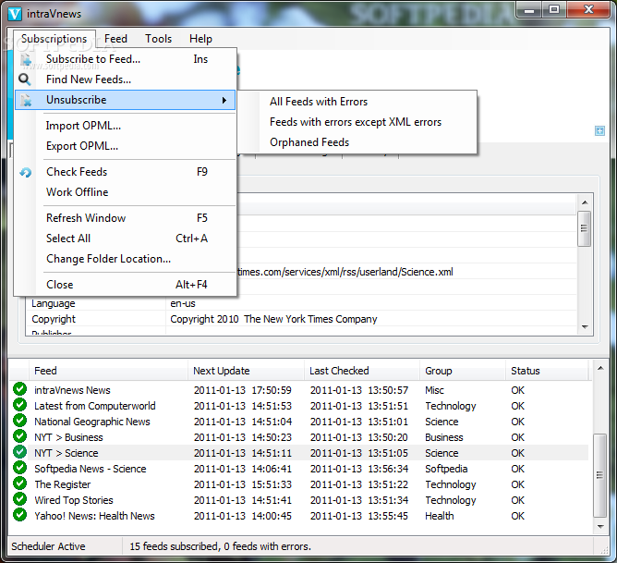Click properties panel scroll up arrow
Image resolution: width=617 pixels, height=563 pixels.
click(x=585, y=202)
